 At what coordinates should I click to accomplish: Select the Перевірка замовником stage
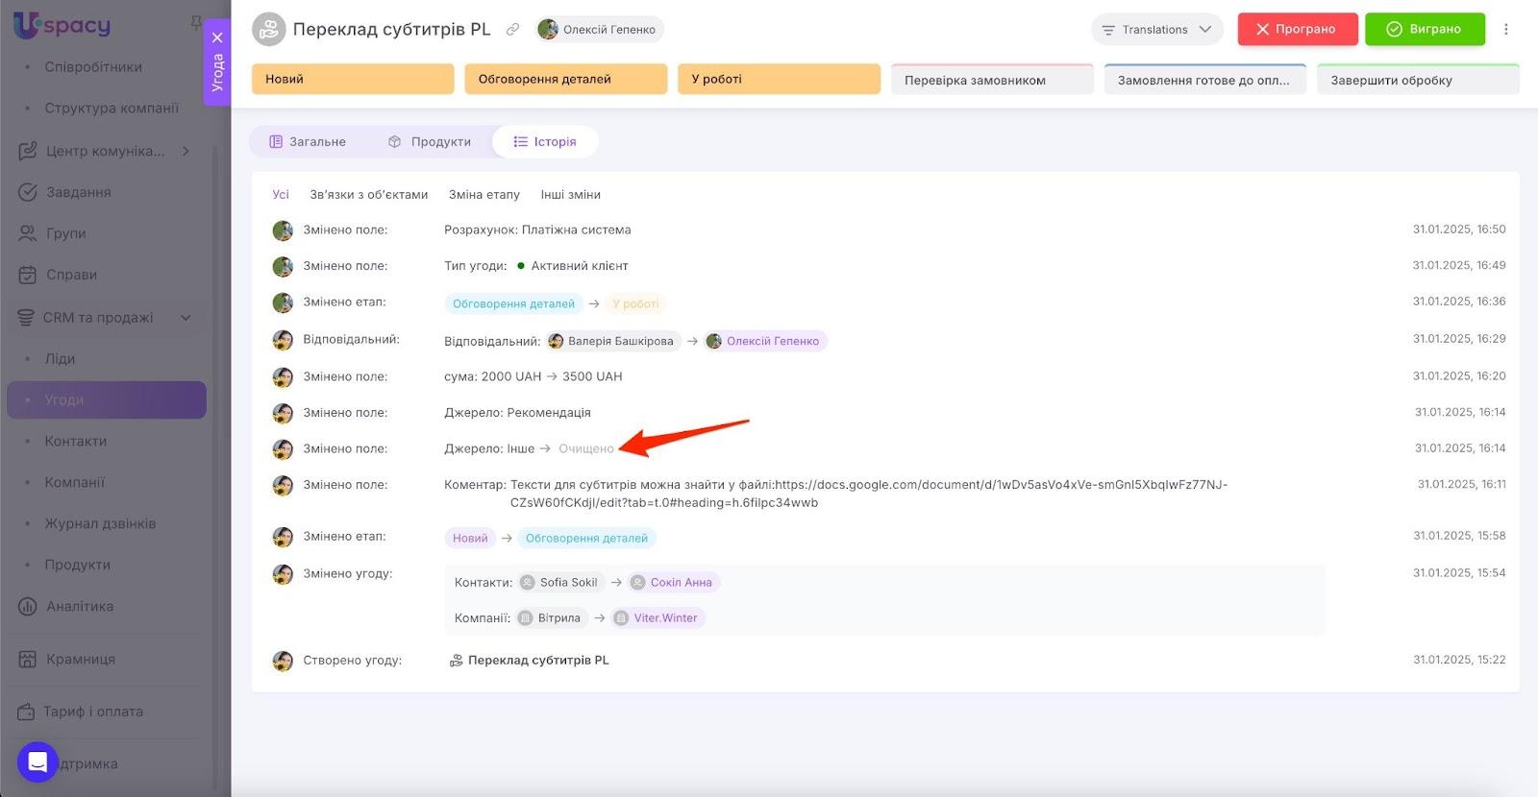992,81
